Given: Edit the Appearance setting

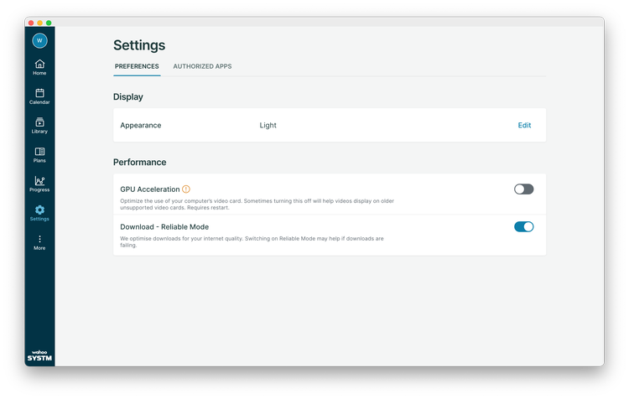Looking at the screenshot, I should coord(524,125).
